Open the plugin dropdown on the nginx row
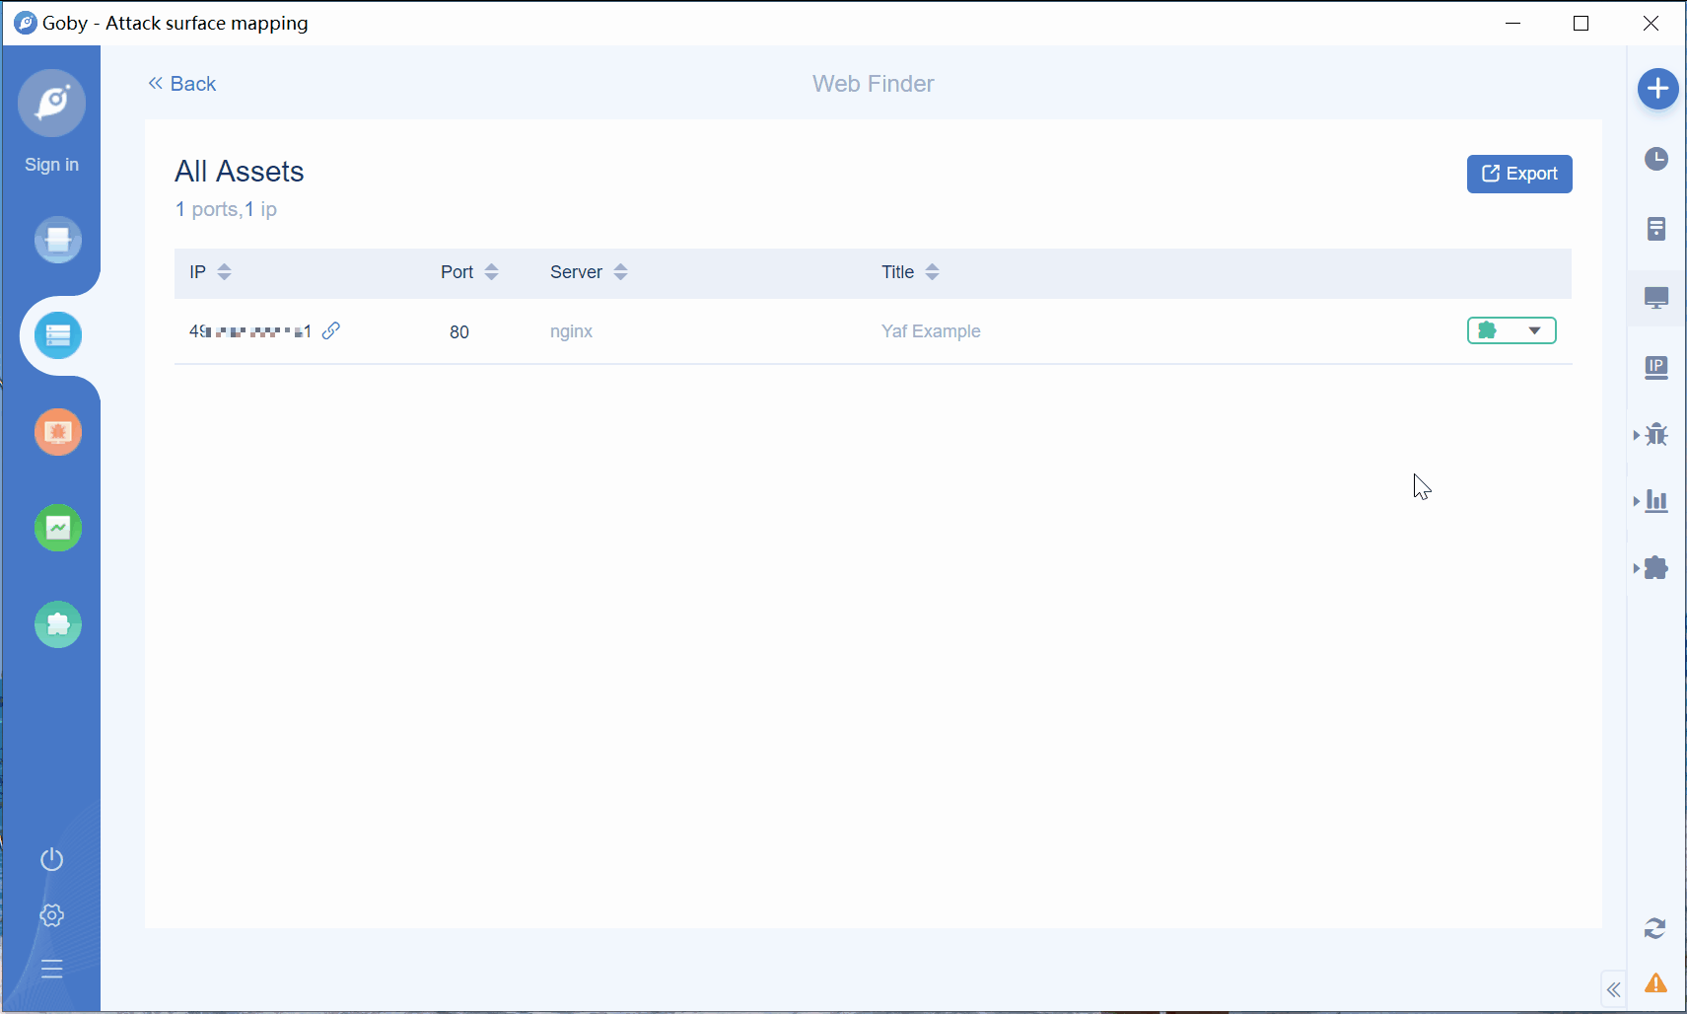The height and width of the screenshot is (1014, 1687). [1511, 330]
